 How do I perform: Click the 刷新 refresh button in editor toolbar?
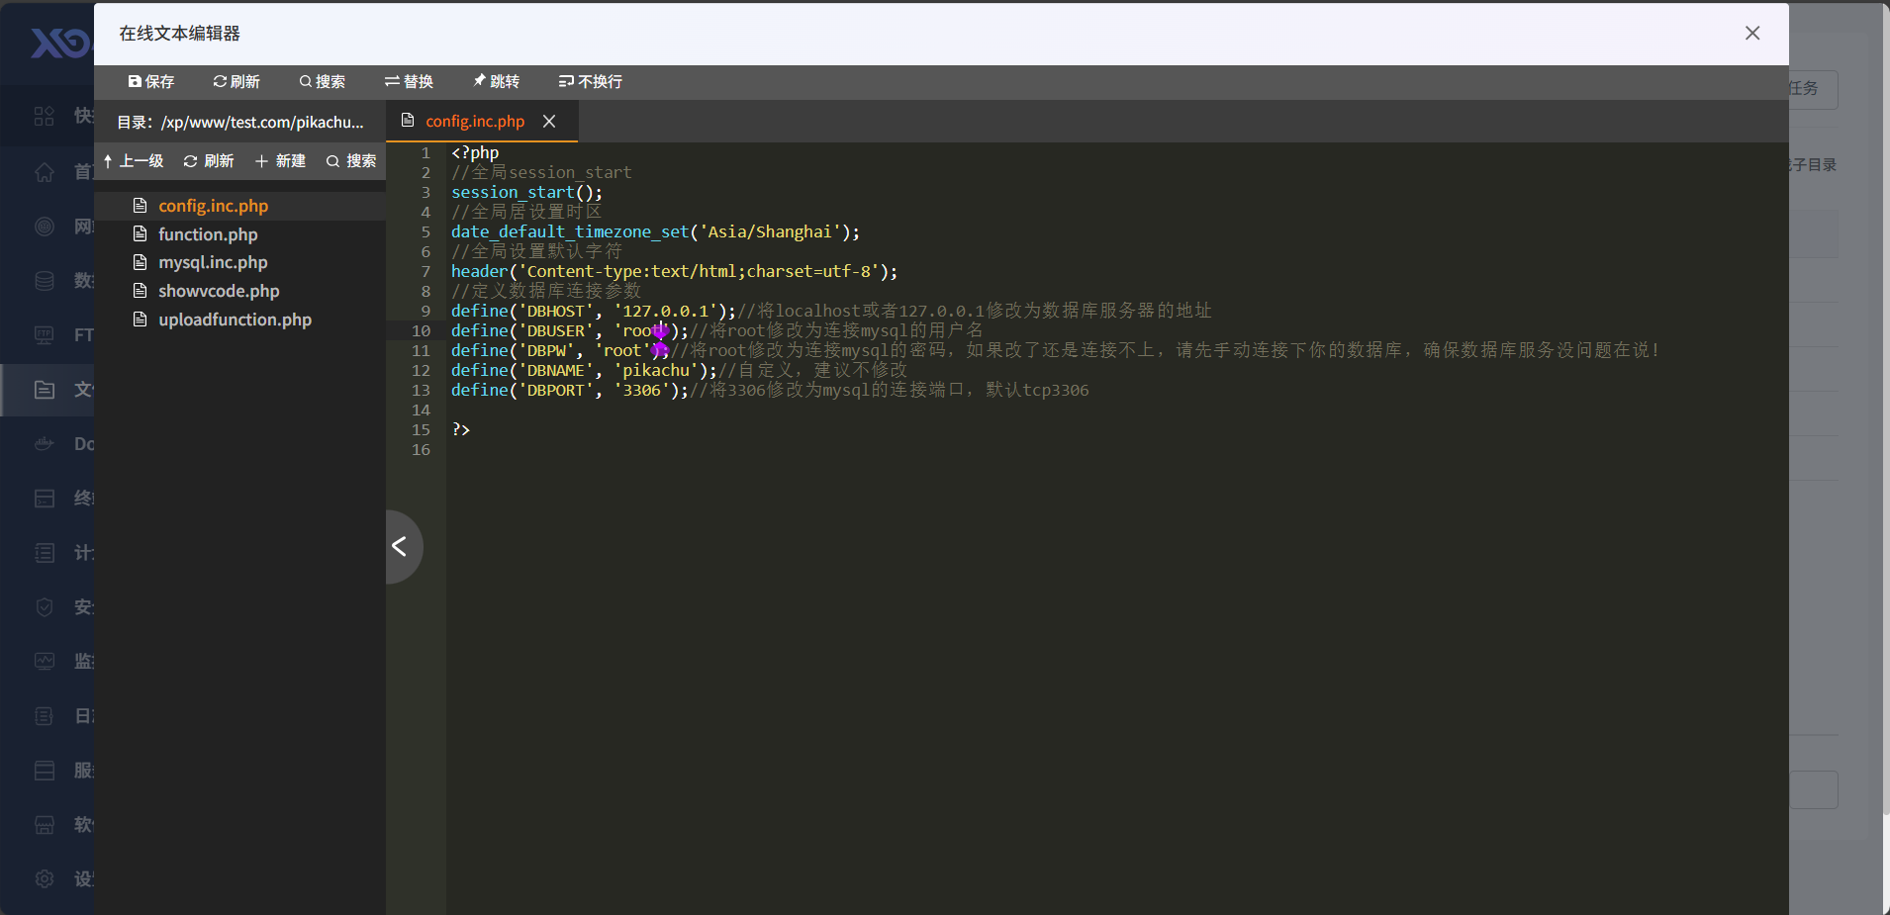[x=236, y=81]
